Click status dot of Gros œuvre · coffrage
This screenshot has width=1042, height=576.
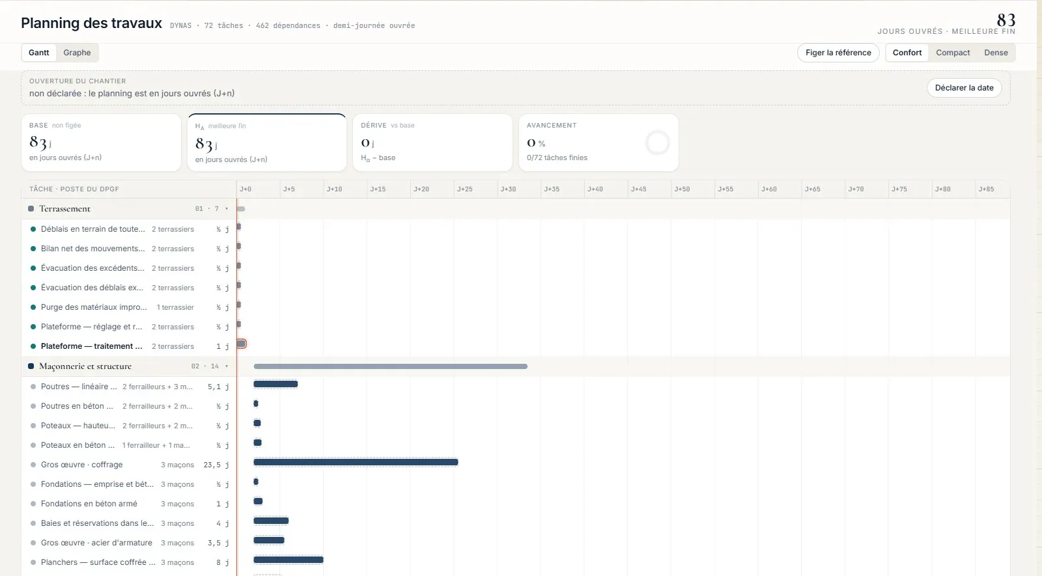(33, 465)
